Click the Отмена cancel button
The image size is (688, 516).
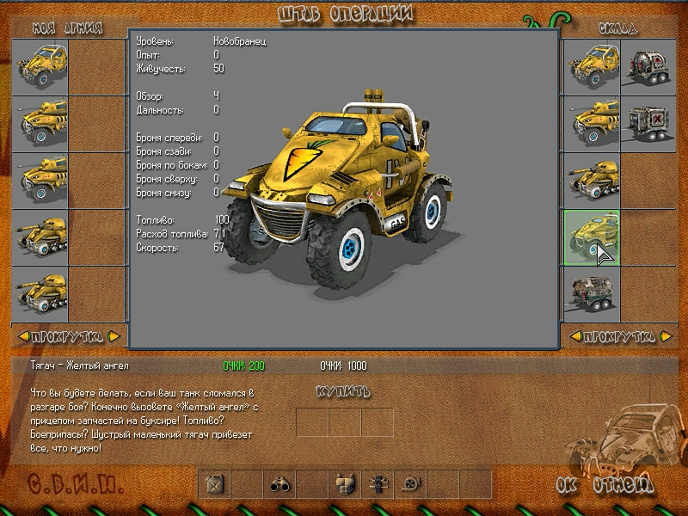tap(623, 485)
